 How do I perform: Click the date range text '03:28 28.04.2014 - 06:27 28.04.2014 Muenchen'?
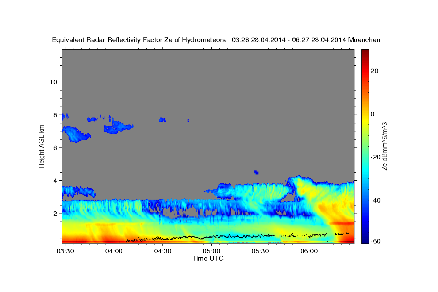(306, 40)
